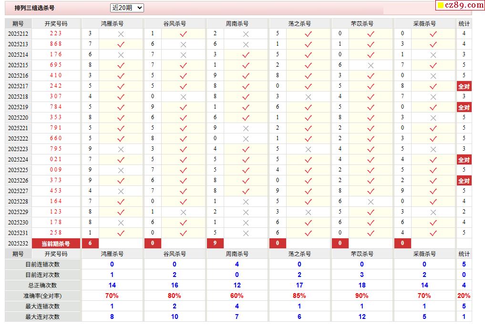The width and height of the screenshot is (485, 327).
Task: Click issue number 2025232
Action: pos(18,244)
